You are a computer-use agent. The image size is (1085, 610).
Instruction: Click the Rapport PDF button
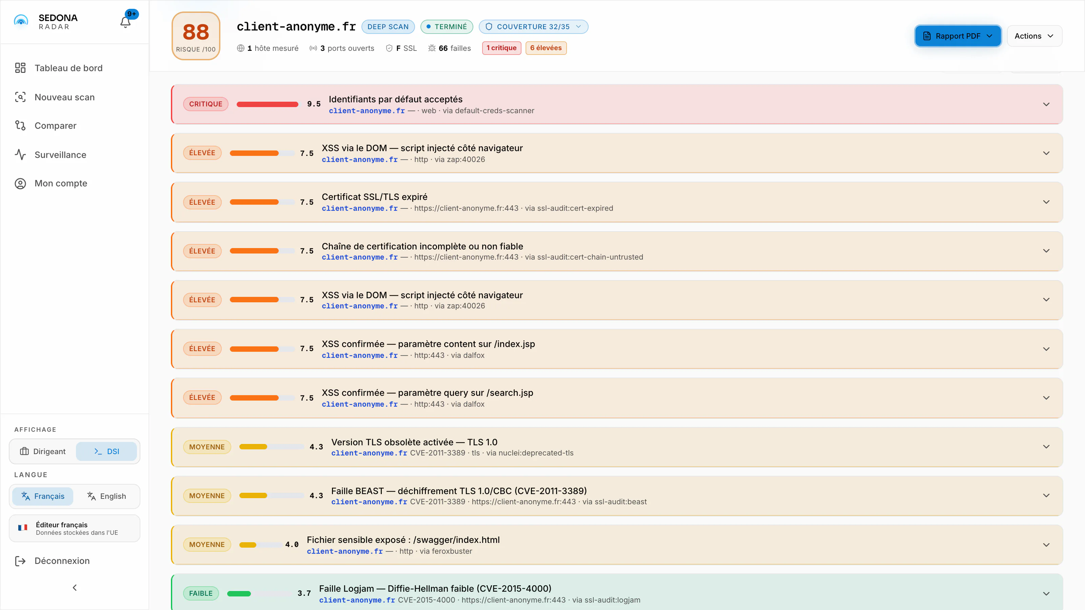click(x=958, y=36)
